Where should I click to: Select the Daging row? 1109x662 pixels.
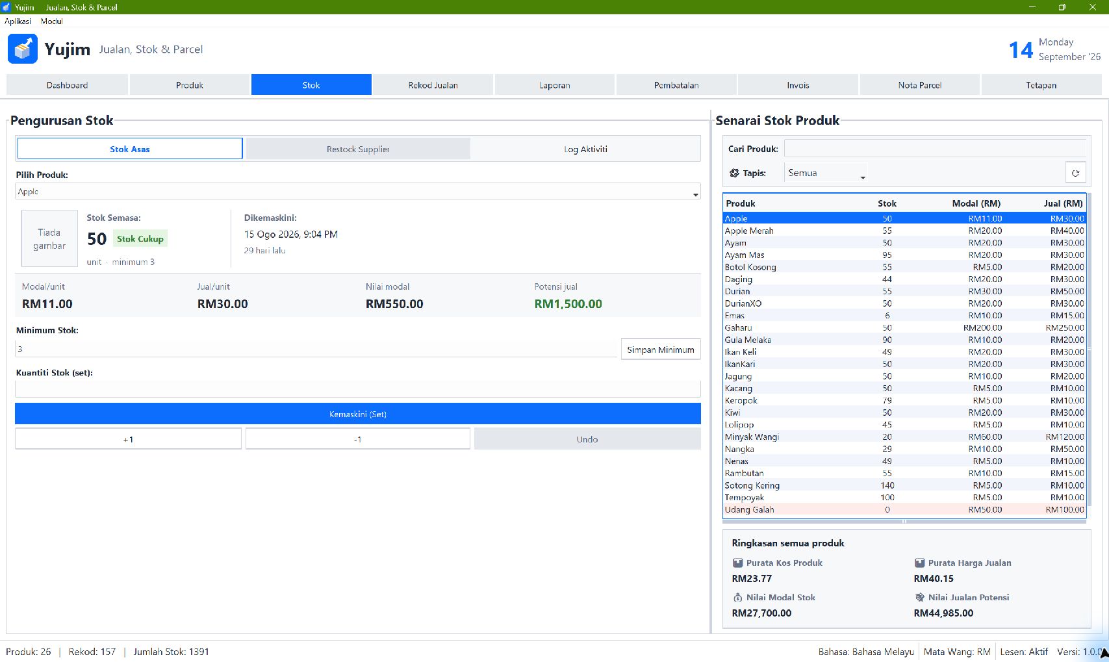[x=904, y=279]
